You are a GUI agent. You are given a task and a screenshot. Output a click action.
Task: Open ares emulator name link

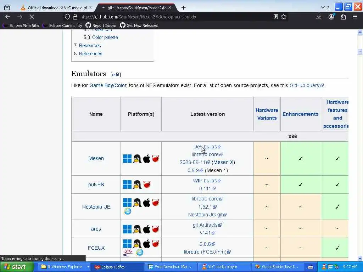tap(96, 229)
